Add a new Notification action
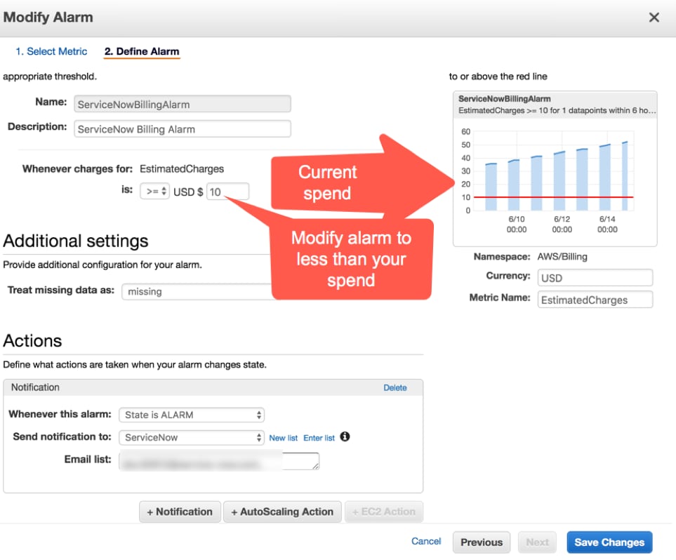 (x=180, y=512)
